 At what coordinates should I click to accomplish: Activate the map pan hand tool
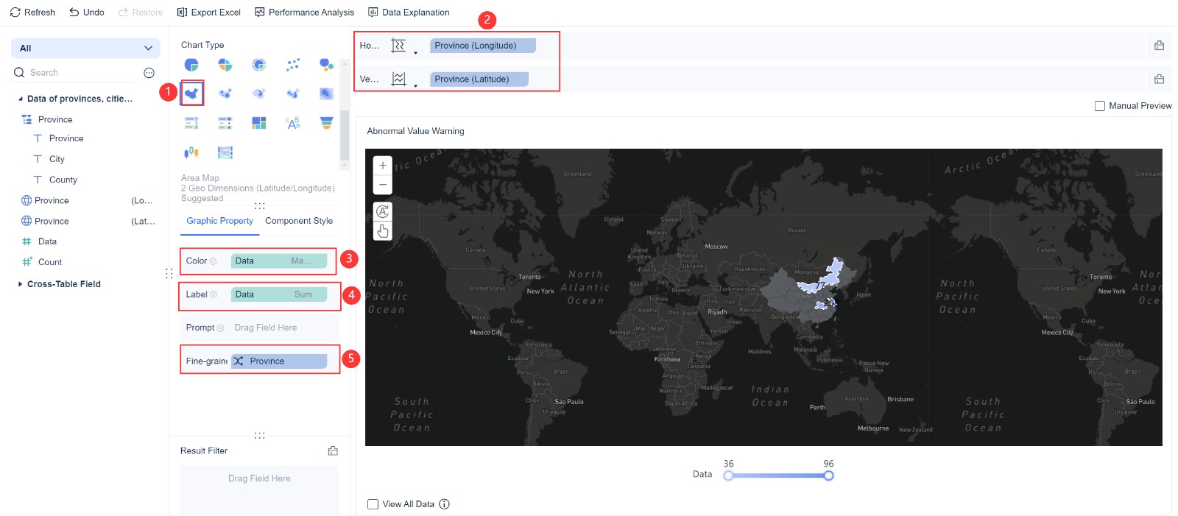pyautogui.click(x=383, y=231)
